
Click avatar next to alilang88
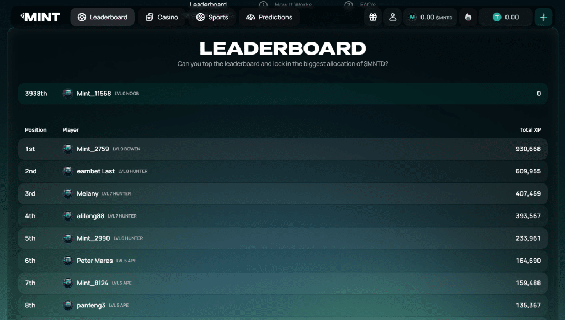tap(68, 216)
